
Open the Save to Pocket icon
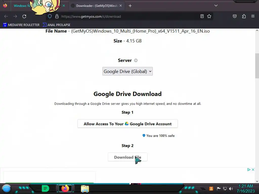(235, 16)
